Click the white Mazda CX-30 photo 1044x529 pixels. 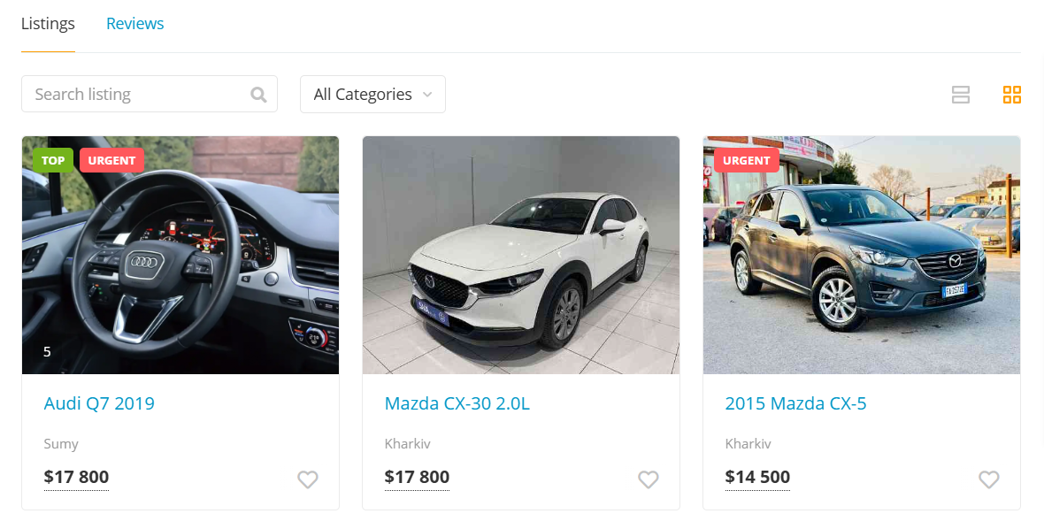(x=520, y=265)
